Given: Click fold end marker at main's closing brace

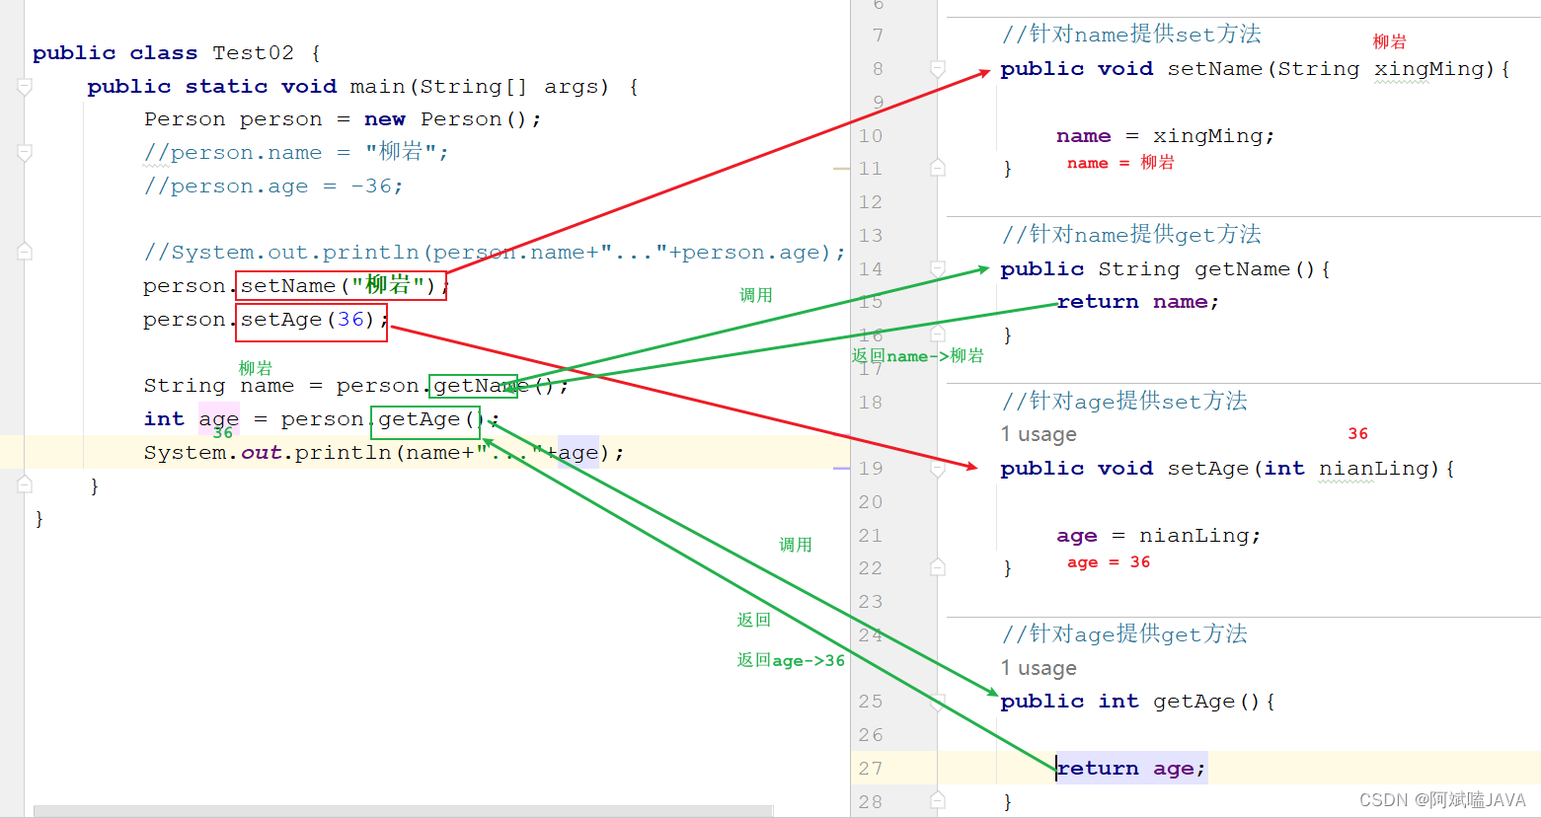Looking at the screenshot, I should point(25,484).
